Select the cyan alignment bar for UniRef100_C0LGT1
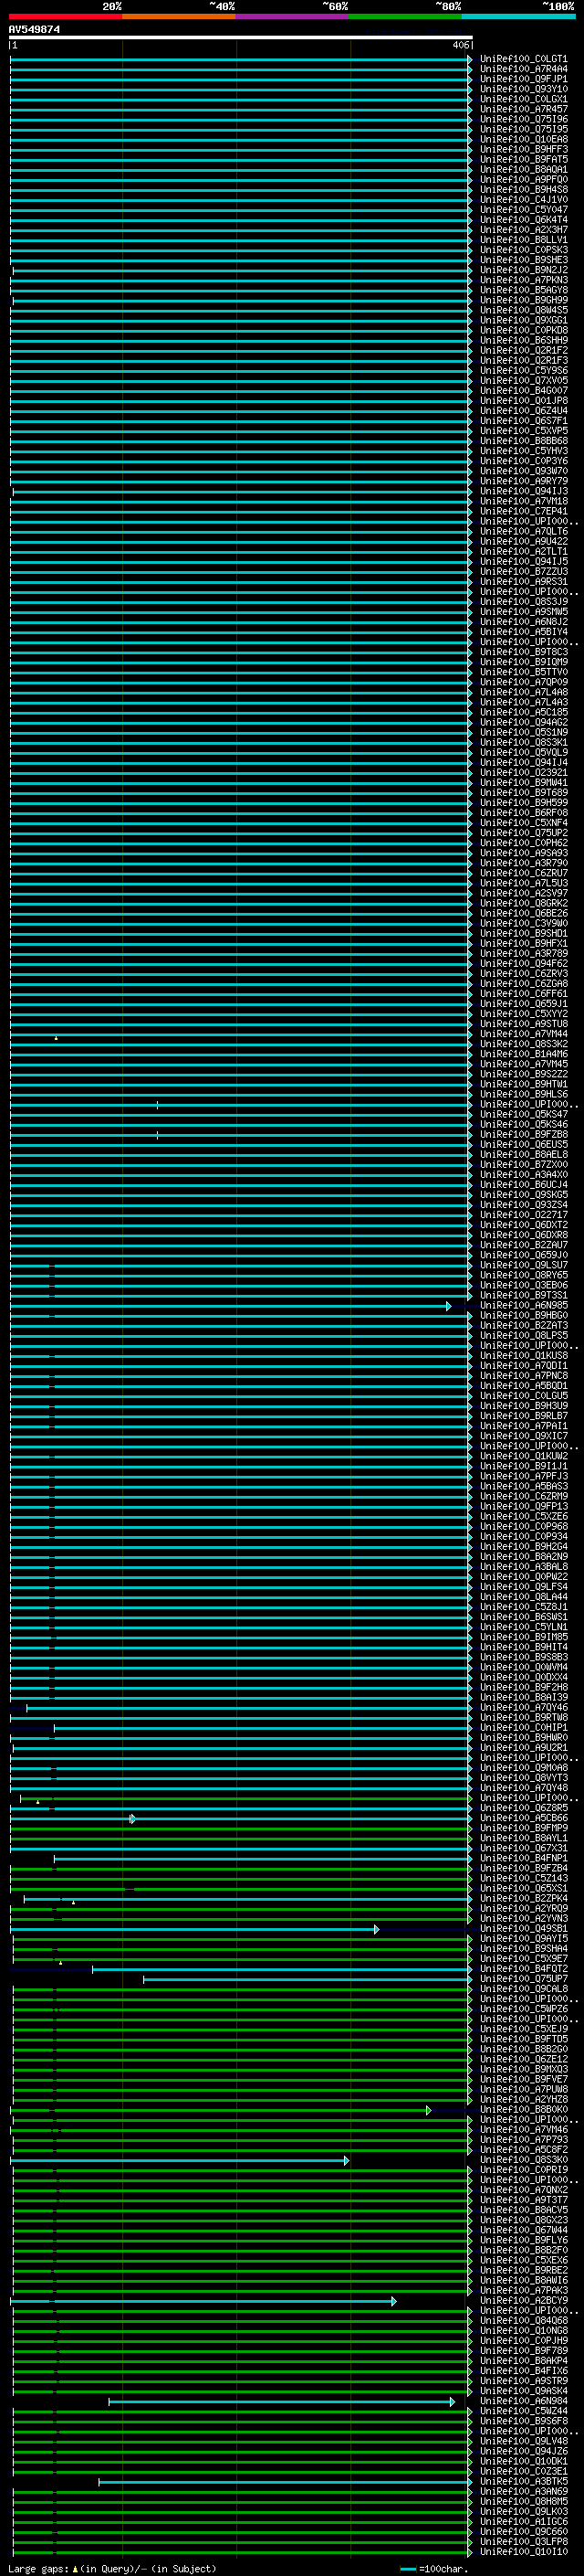584x2576 pixels. click(241, 60)
